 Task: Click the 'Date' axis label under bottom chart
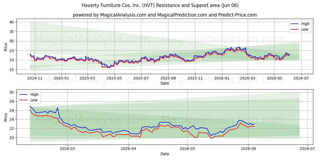point(165,154)
